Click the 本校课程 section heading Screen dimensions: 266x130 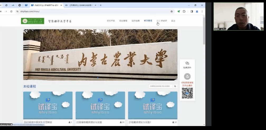(x=30, y=86)
